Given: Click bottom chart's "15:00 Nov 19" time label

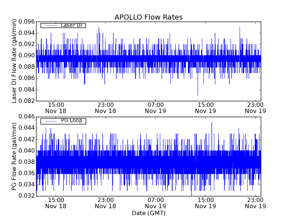Looking at the screenshot, I should click(x=206, y=203).
